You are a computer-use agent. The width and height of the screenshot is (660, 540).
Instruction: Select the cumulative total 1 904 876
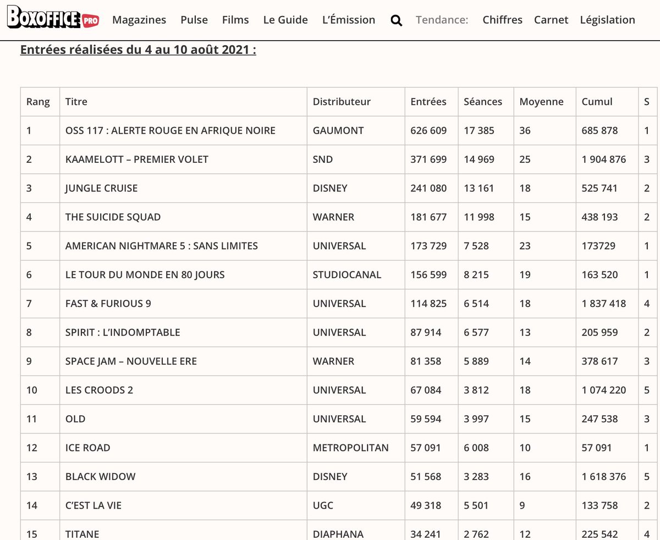(x=604, y=159)
